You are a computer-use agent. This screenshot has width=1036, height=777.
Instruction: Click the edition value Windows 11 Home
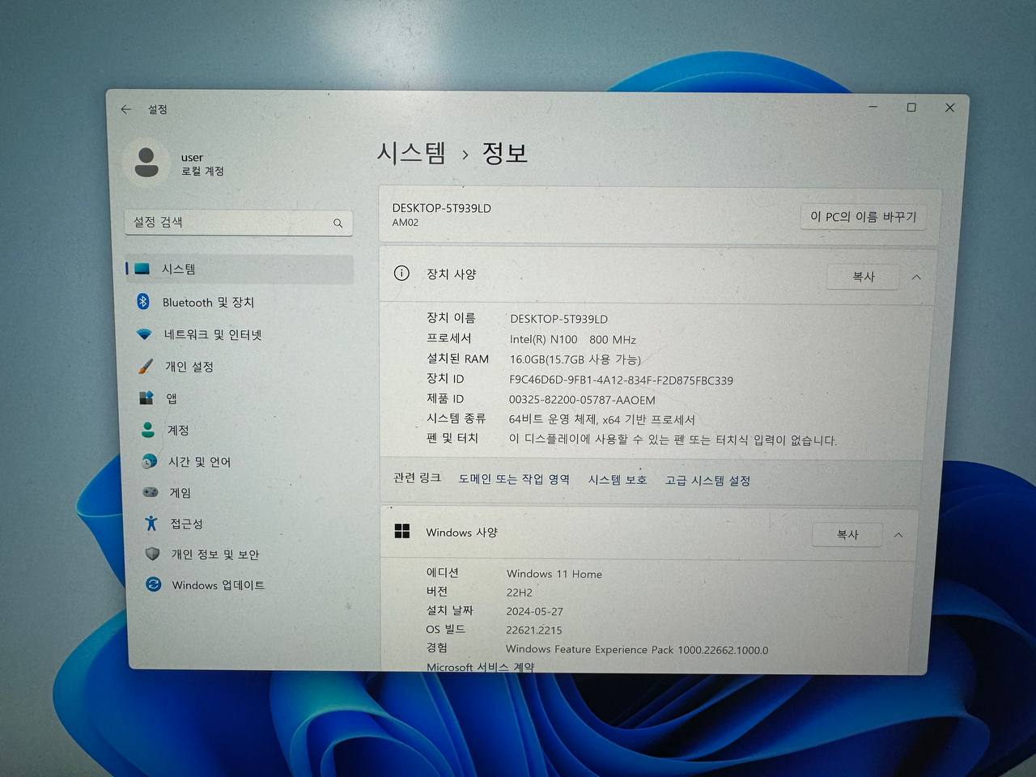[554, 574]
